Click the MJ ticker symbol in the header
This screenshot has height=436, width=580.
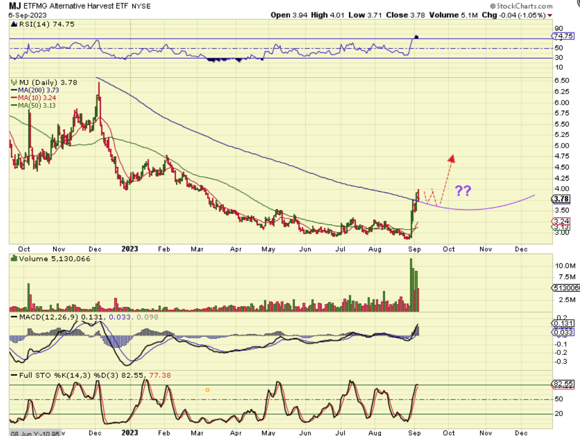(x=14, y=6)
